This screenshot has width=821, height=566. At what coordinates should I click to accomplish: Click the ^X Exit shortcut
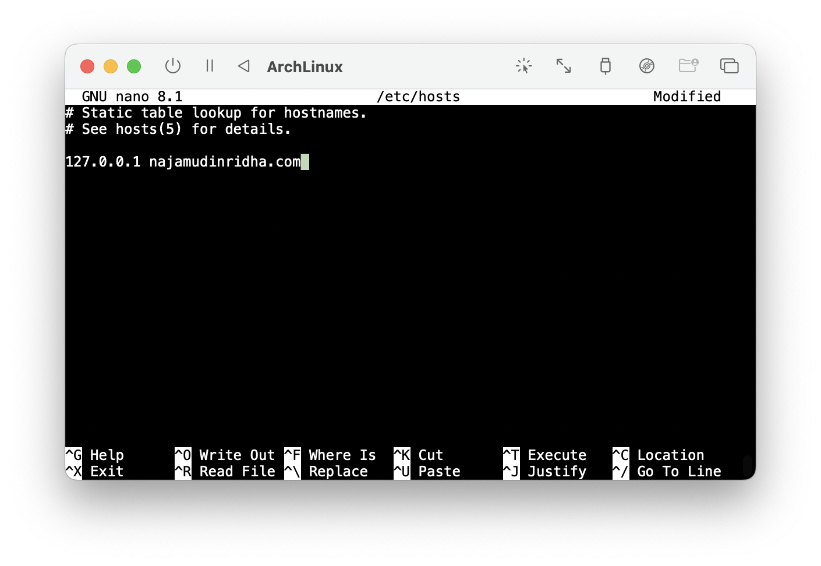(94, 472)
